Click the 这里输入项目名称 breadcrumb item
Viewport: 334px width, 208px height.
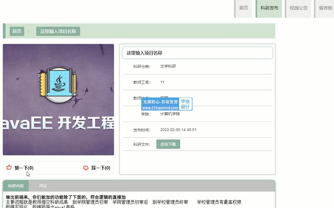[58, 31]
